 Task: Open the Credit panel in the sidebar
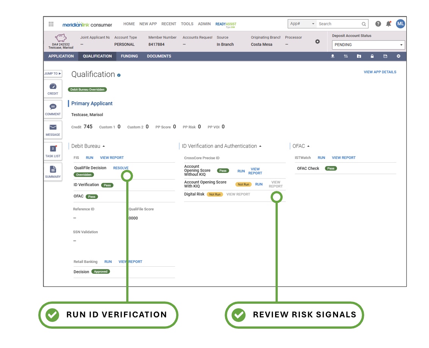53,88
